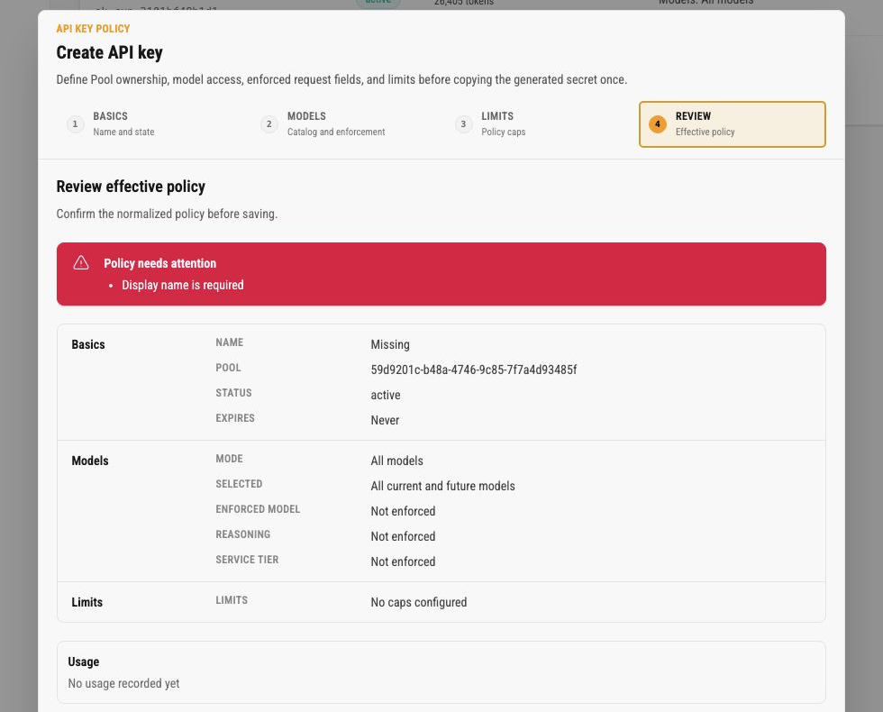Click the 'Basics' section label in summary
883x712 pixels.
point(88,344)
